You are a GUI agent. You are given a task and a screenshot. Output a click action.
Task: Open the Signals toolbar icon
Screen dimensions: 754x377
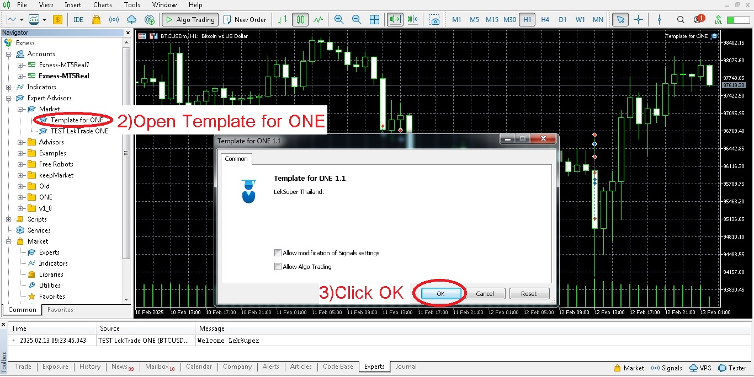pos(114,20)
